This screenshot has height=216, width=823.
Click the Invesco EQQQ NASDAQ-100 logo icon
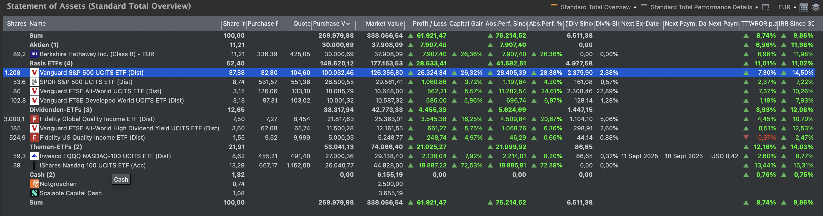click(x=34, y=156)
